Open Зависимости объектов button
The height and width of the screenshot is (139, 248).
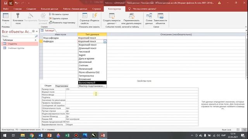coord(160,19)
